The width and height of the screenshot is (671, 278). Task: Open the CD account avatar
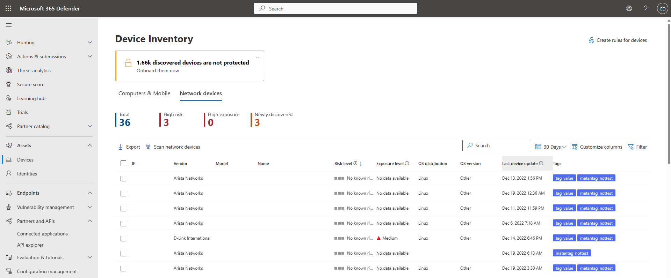point(662,8)
